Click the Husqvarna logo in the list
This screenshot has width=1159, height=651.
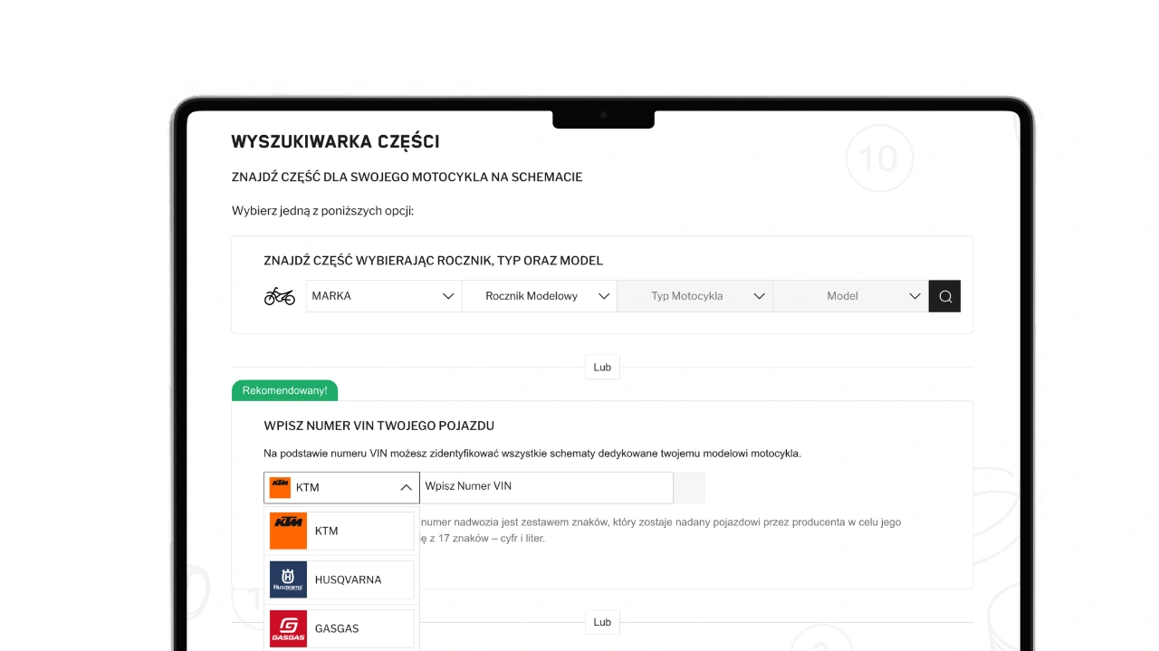288,579
